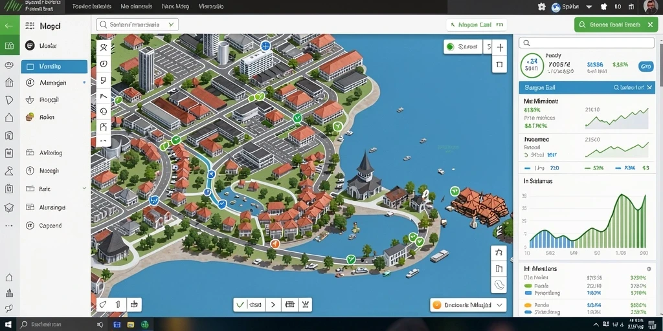This screenshot has height=331, width=663.
Task: Click the map layers icon at bottom right of map
Action: pyautogui.click(x=499, y=284)
